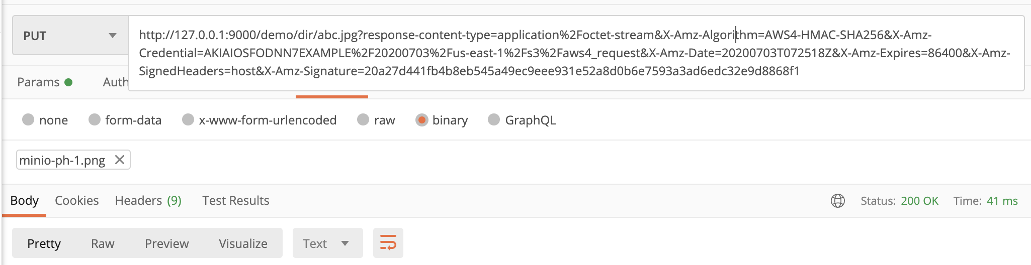
Task: Click the Visualize view button
Action: (x=243, y=243)
